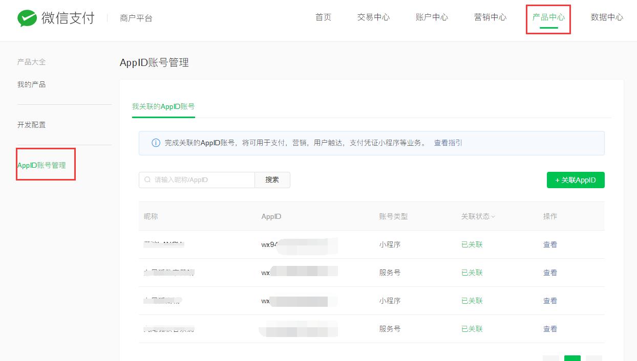Open the 数据中心 menu
Viewport: 637px width, 361px height.
click(607, 17)
